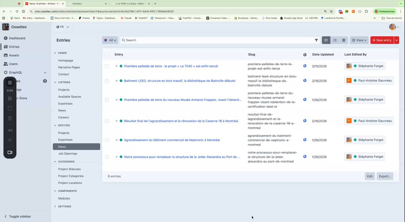Click the Assets image icon in sidebar
Screen dimensions: 405x222
coord(6,55)
